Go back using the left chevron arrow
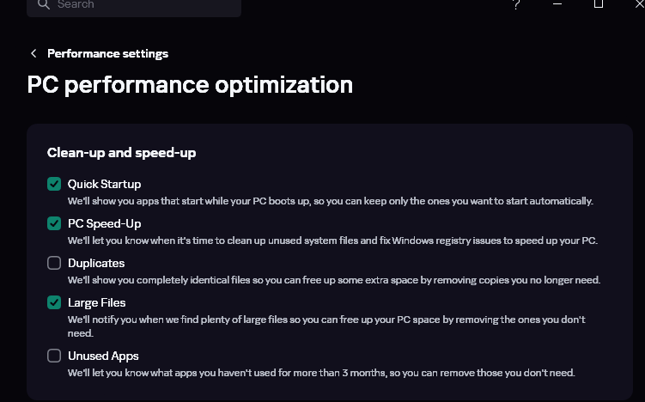This screenshot has height=402, width=645. (x=33, y=53)
